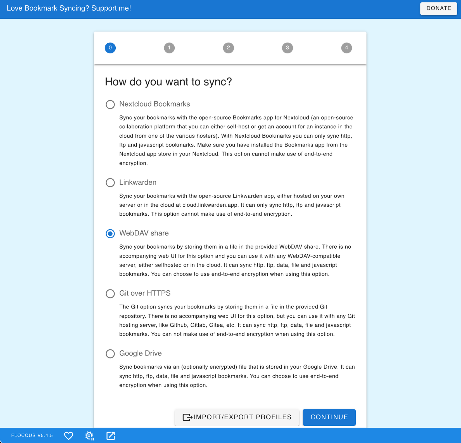The height and width of the screenshot is (443, 461).
Task: Open debug logs via the bug icon
Action: click(x=89, y=435)
